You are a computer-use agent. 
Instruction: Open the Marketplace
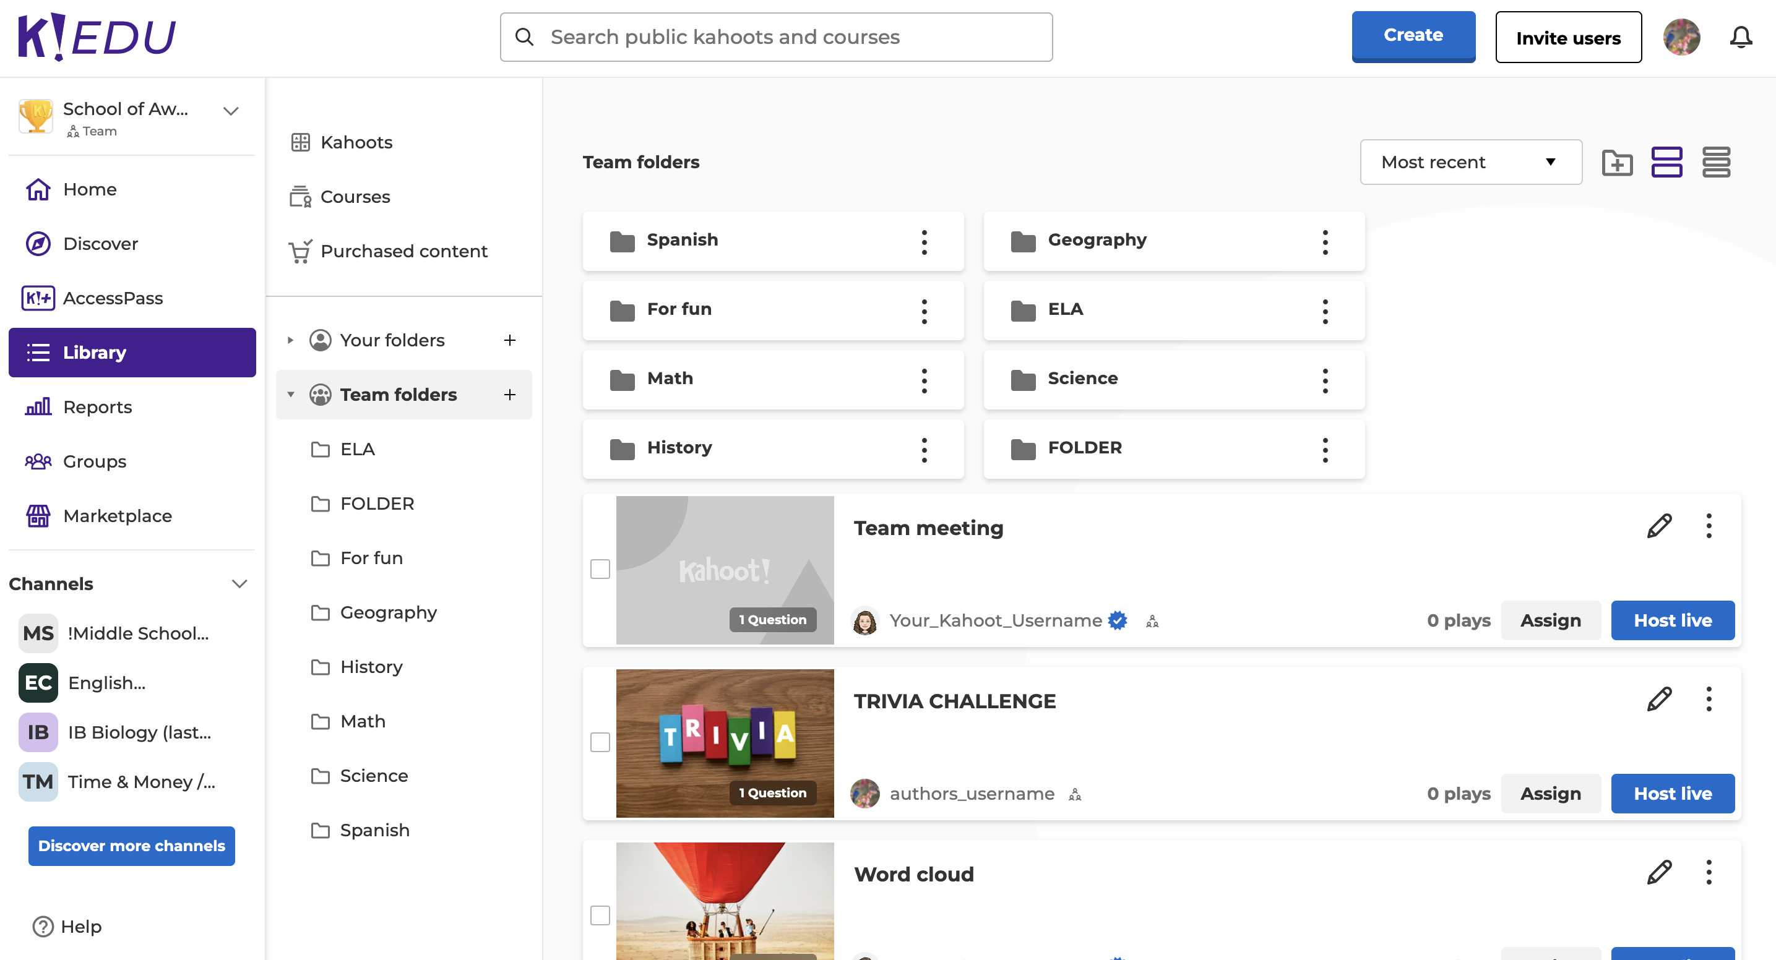[117, 515]
